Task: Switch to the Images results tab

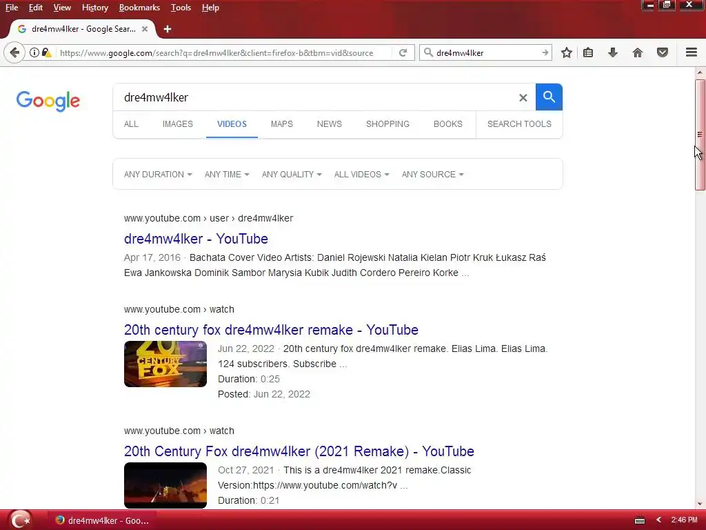Action: coord(177,124)
